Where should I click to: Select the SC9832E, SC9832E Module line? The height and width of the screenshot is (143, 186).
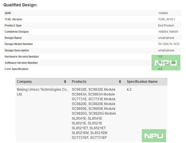point(94,89)
